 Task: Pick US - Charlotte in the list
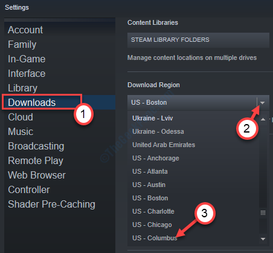point(153,211)
